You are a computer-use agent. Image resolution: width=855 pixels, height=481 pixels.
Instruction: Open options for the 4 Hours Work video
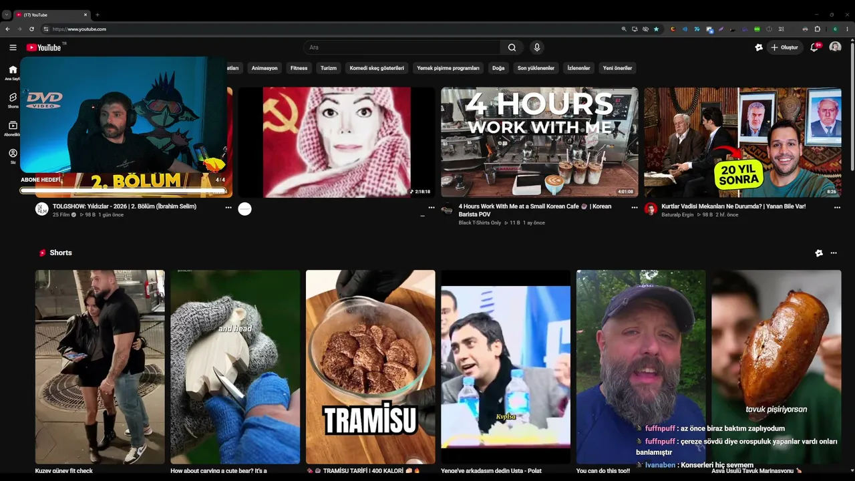click(635, 208)
